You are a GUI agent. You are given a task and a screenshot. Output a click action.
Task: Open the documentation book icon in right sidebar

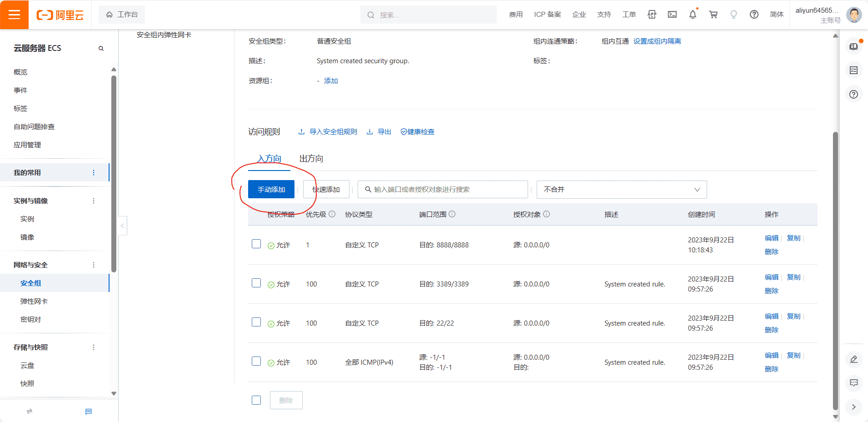point(855,45)
